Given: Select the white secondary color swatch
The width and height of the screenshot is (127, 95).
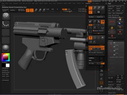Looking at the screenshot, I should (8, 65).
